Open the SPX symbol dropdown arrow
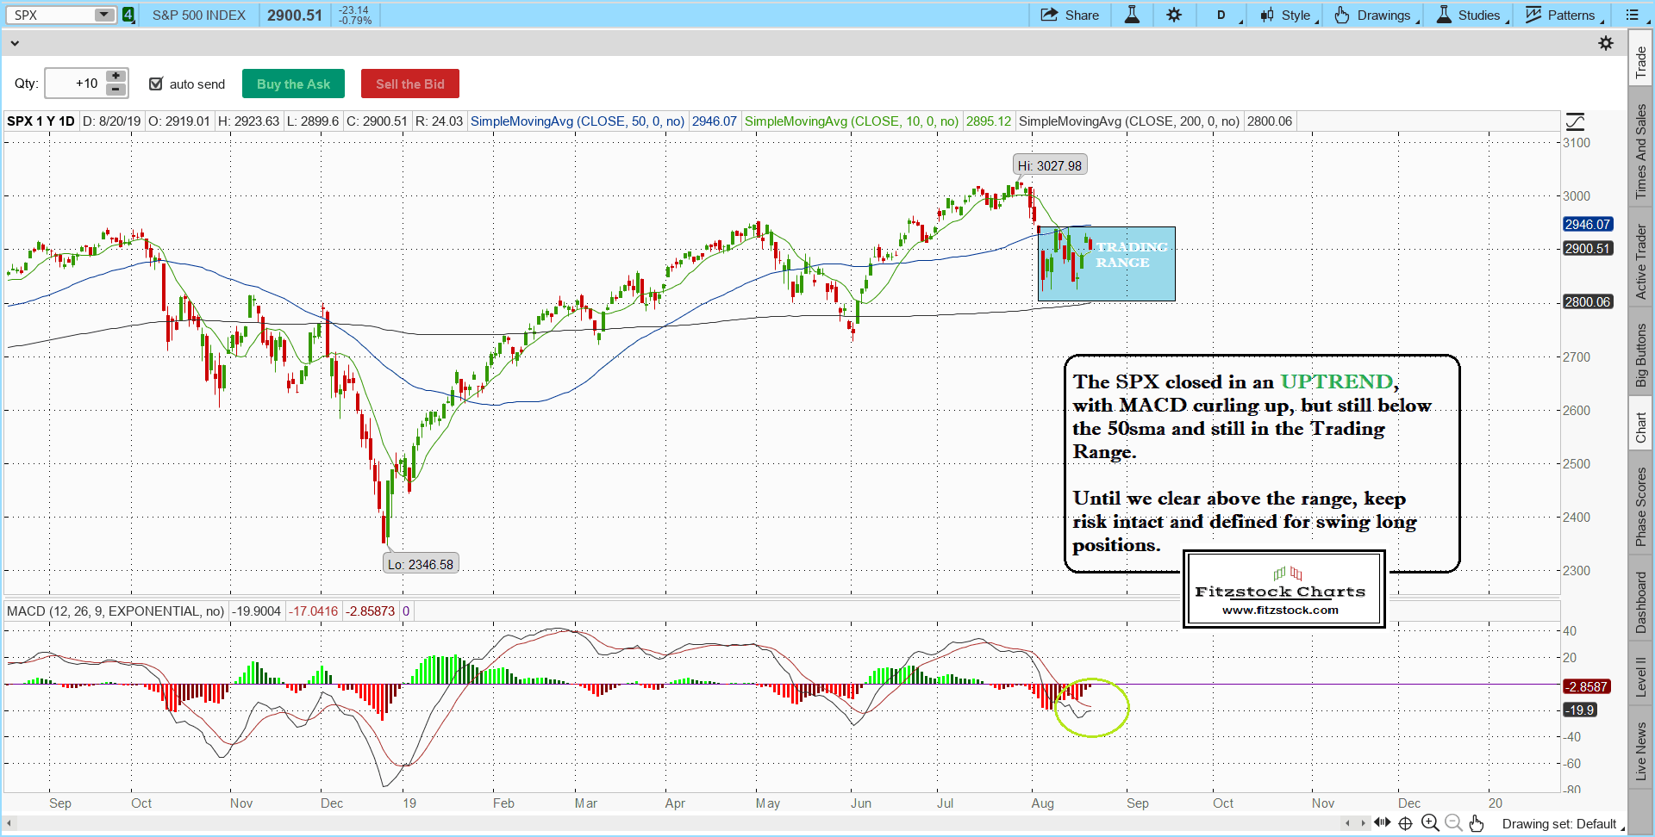This screenshot has width=1655, height=837. click(103, 15)
